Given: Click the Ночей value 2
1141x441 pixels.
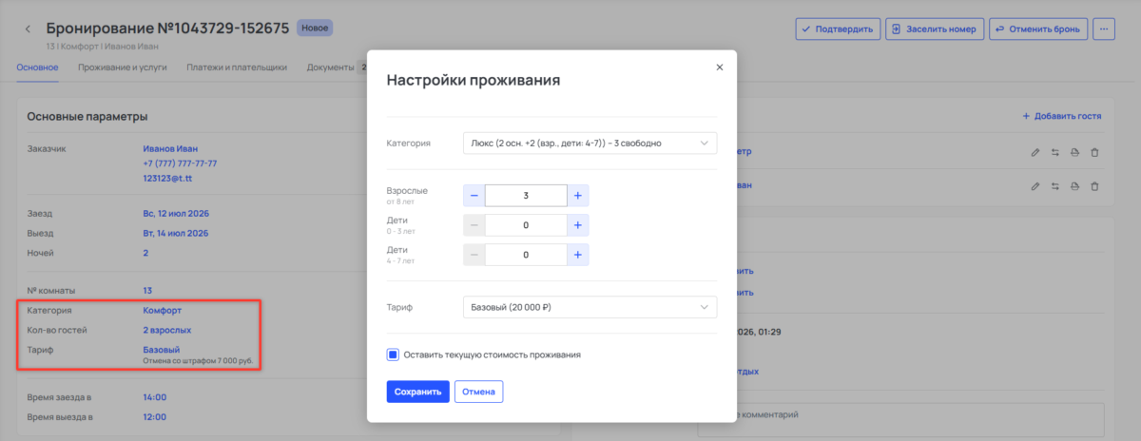Looking at the screenshot, I should pos(145,254).
